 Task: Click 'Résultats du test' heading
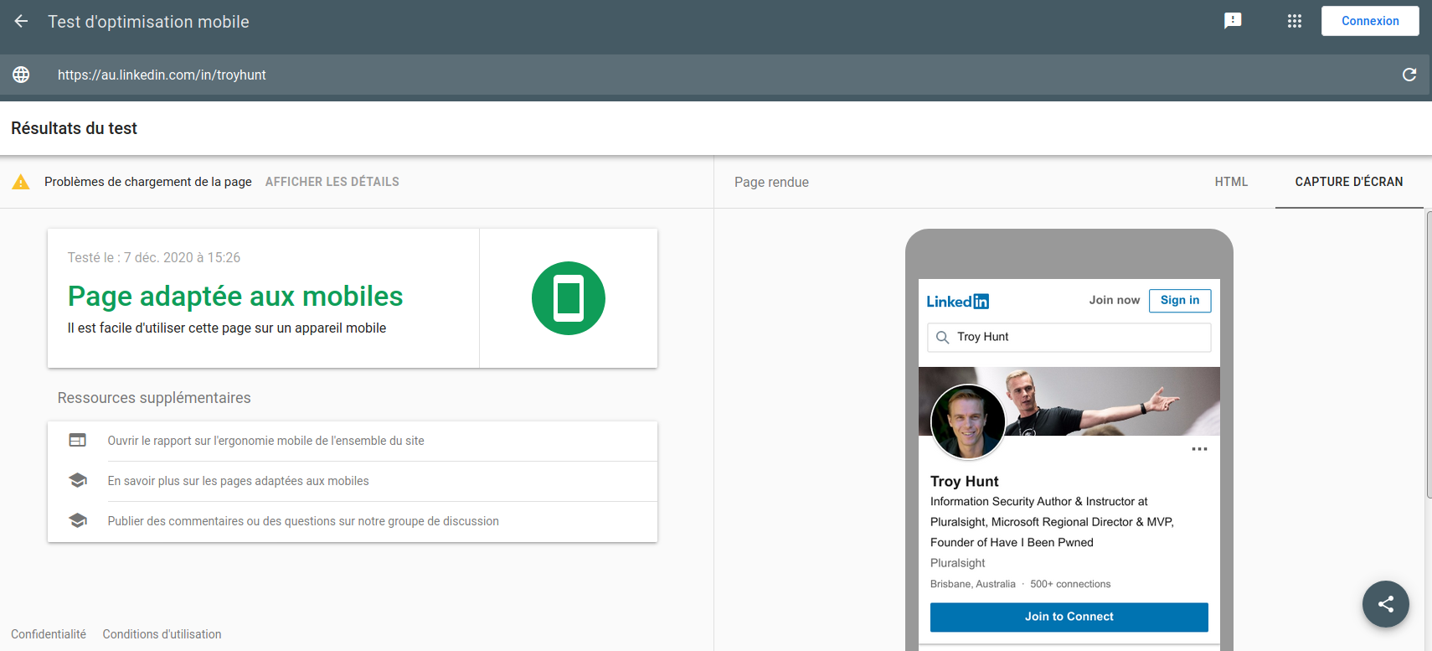pos(74,128)
